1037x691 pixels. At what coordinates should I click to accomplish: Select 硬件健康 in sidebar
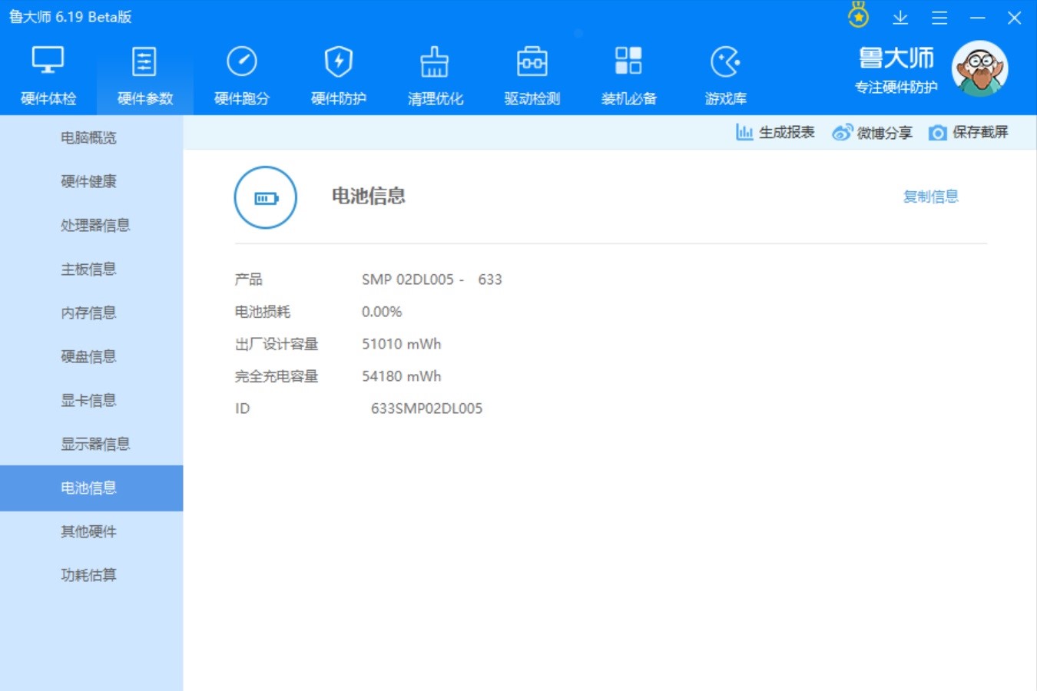[91, 181]
